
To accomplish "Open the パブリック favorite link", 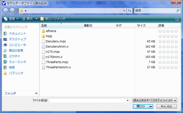I will pyautogui.click(x=16, y=73).
